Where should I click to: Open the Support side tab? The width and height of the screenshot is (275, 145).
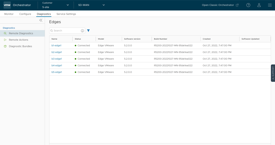[x=273, y=73]
